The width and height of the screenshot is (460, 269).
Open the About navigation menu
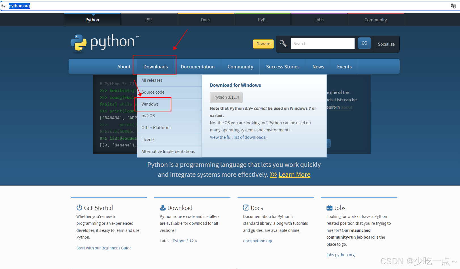[x=124, y=67]
